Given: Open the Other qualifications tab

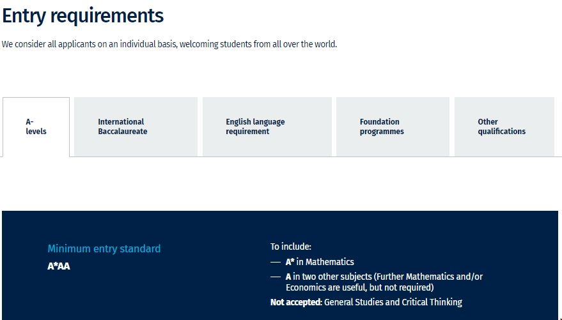Looking at the screenshot, I should pos(501,126).
